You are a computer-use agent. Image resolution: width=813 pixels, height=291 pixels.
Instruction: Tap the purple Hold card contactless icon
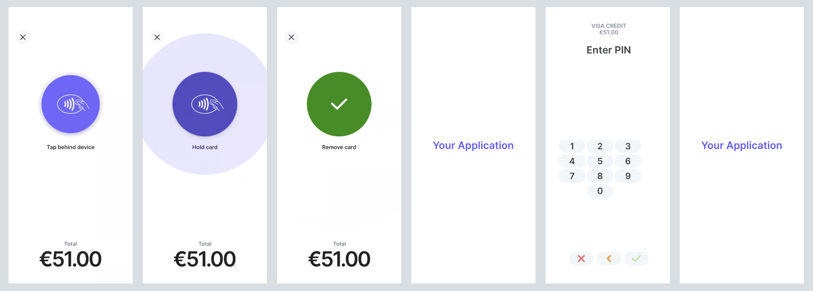click(204, 104)
